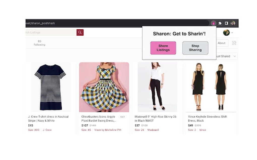Image resolution: width=257 pixels, height=160 pixels.
Task: Click the pink Poshmark sharer extension icon
Action: click(x=213, y=23)
